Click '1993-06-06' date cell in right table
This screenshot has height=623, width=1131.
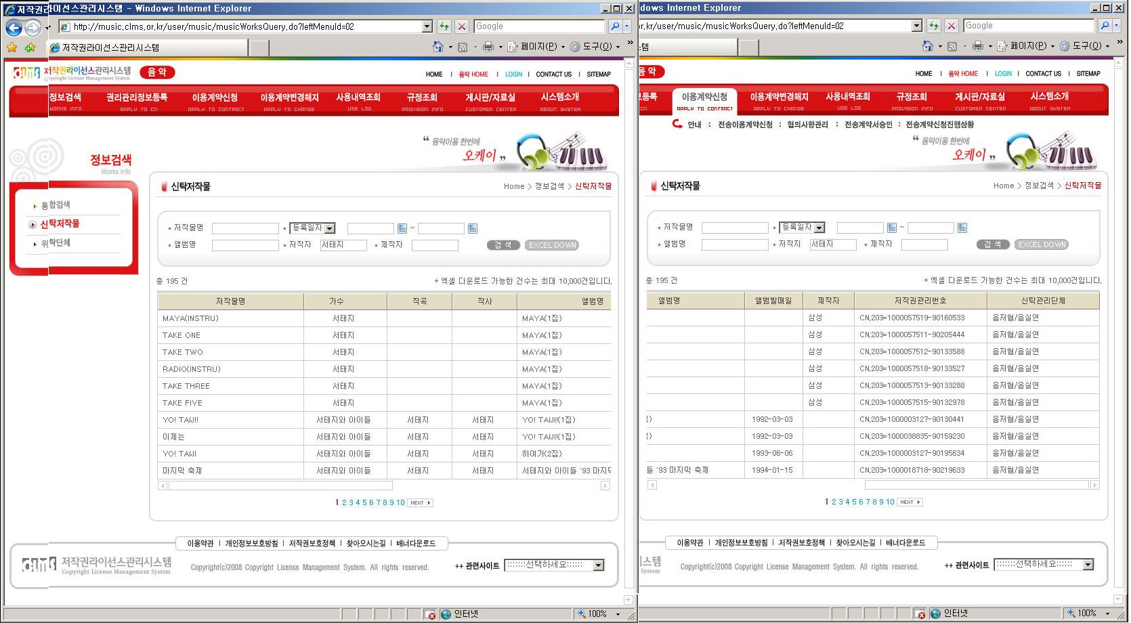772,453
